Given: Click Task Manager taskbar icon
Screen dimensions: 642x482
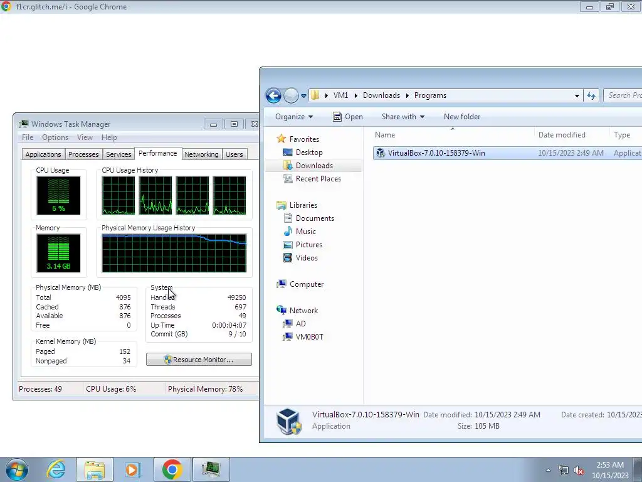Looking at the screenshot, I should coord(211,469).
